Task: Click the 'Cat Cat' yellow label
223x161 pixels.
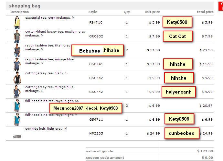Action: [177, 36]
